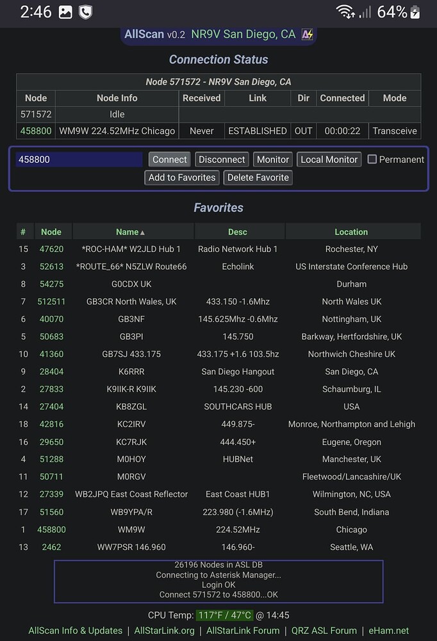Viewport: 437px width, 641px height.
Task: Select favorite node 51560
Action: coord(51,512)
